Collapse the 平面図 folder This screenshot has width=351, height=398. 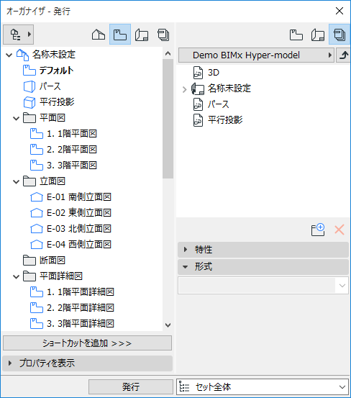[x=16, y=118]
